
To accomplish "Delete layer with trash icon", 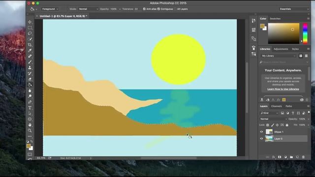I will click(x=303, y=157).
